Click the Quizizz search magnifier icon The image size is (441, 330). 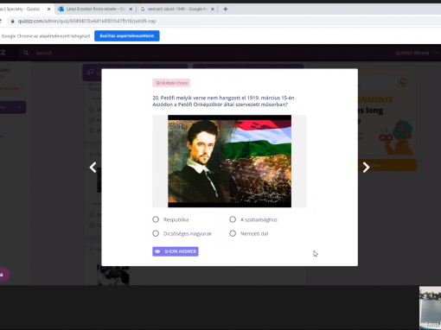click(x=26, y=53)
